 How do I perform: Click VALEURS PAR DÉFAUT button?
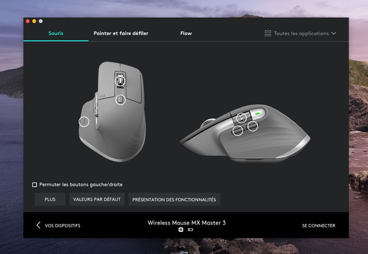(97, 199)
